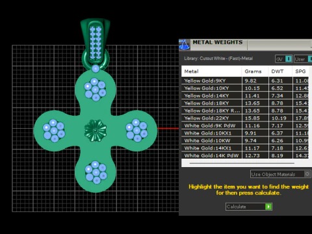Click the 6.26 DWT value

click(277, 140)
